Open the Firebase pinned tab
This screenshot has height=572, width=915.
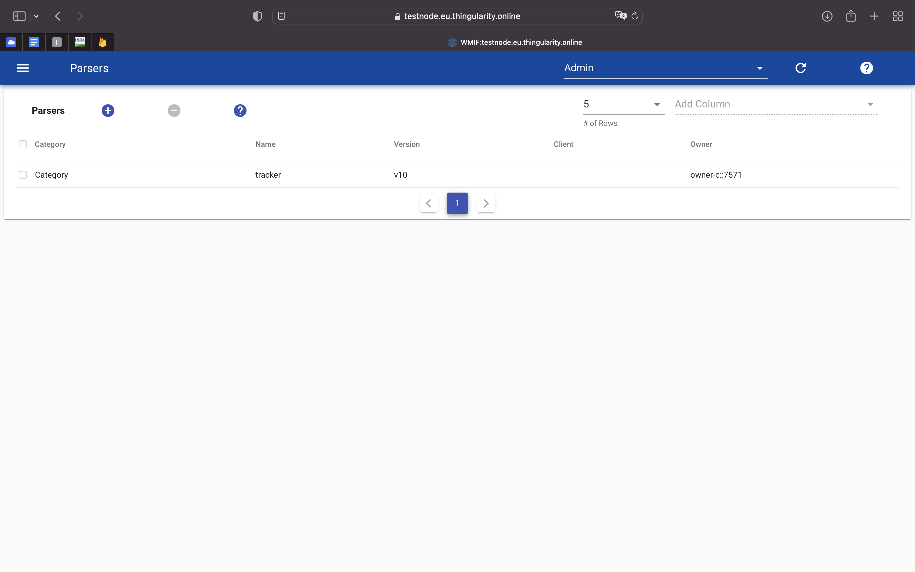[x=103, y=42]
